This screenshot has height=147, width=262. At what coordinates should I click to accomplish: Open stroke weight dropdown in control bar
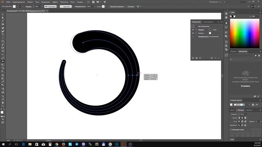(42, 7)
